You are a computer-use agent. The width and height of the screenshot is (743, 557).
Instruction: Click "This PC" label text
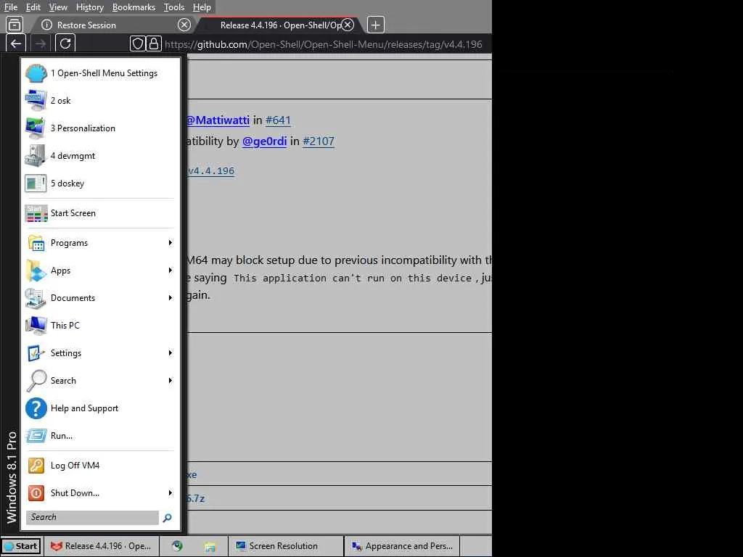point(65,326)
